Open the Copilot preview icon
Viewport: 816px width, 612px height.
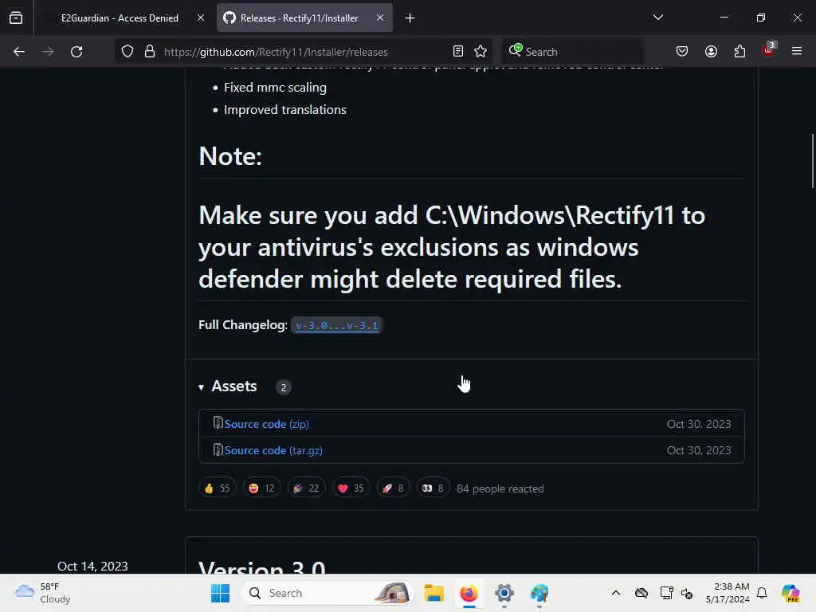(790, 593)
